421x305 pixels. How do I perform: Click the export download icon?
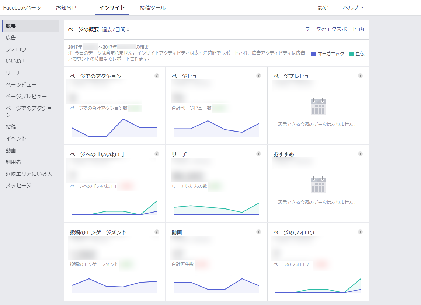click(x=362, y=29)
